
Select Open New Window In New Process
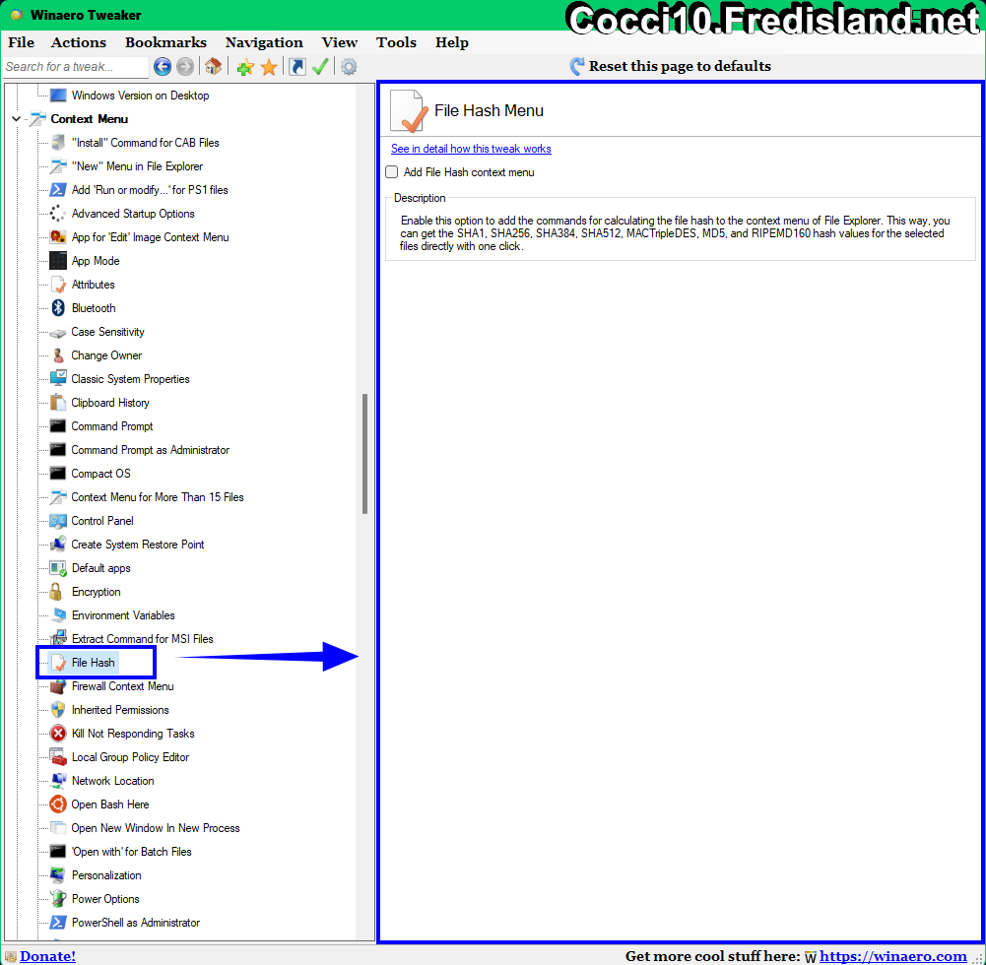coord(156,828)
